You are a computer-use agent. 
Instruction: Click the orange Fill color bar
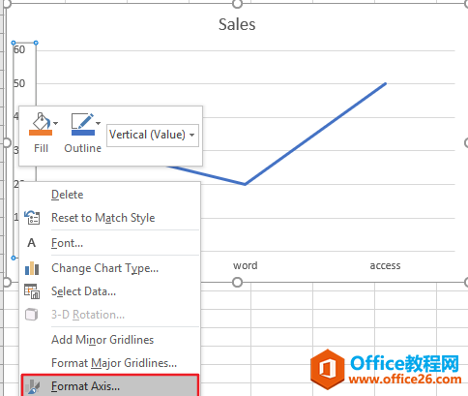pyautogui.click(x=41, y=133)
